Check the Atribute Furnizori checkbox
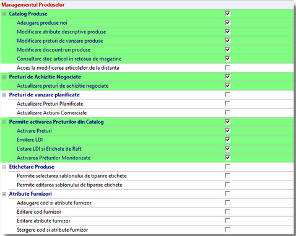 (227, 193)
